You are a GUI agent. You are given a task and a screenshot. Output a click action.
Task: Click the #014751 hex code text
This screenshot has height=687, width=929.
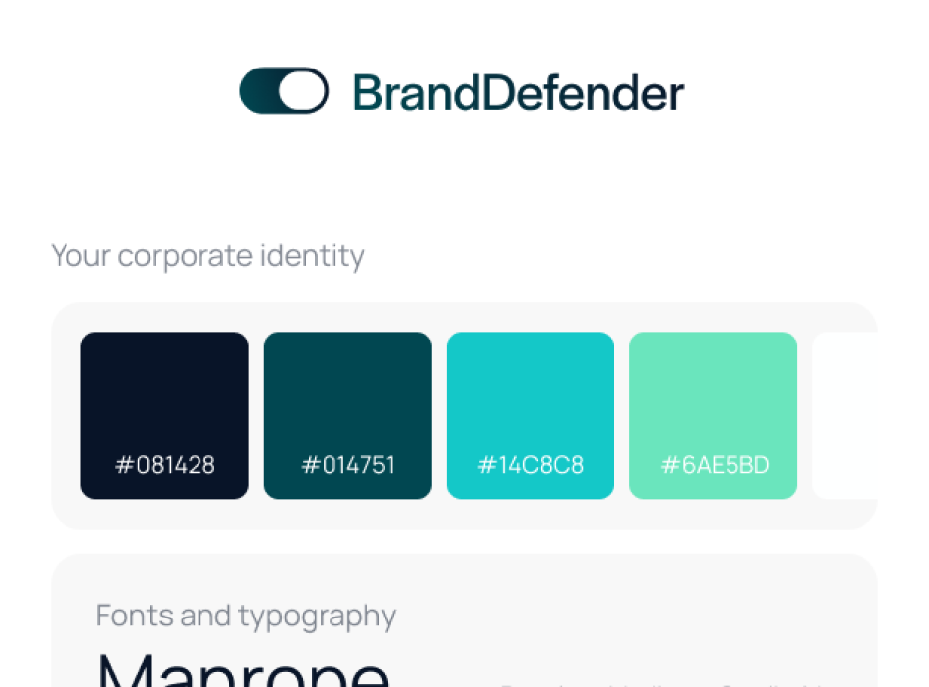click(x=347, y=465)
